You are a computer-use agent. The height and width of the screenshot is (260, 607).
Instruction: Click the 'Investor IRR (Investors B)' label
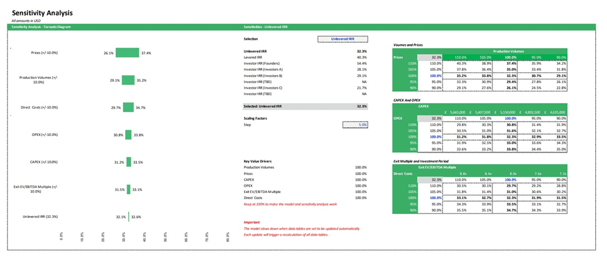(x=263, y=76)
